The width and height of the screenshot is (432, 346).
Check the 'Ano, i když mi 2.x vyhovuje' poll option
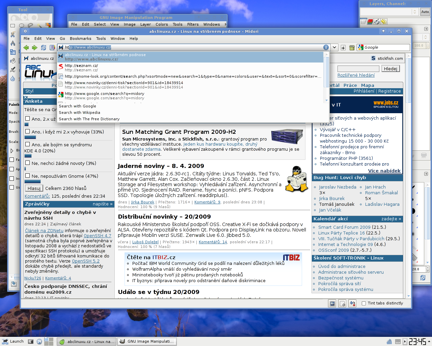click(28, 132)
